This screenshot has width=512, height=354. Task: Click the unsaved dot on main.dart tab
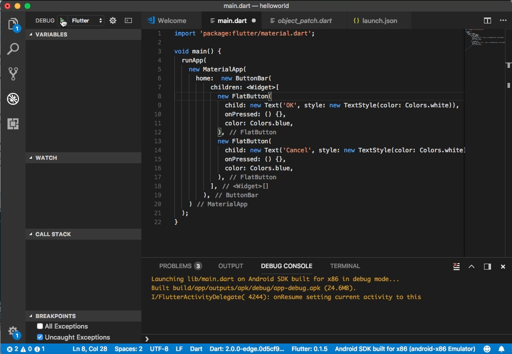pos(254,20)
